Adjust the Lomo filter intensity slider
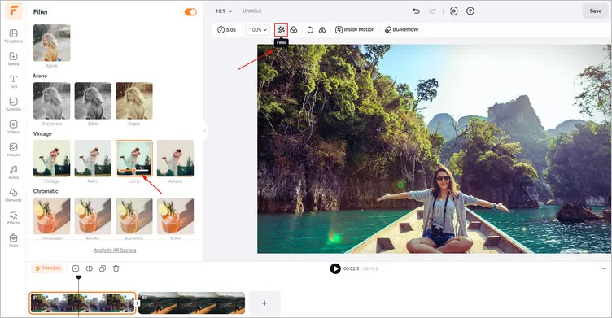 point(133,171)
